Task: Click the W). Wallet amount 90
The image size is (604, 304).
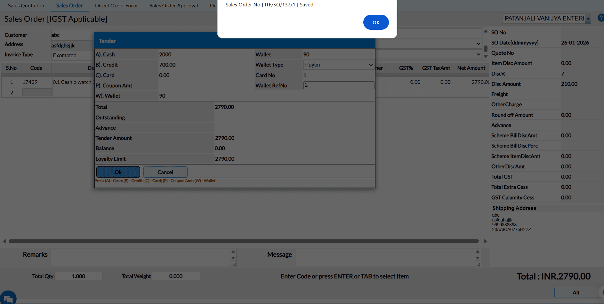Action: [162, 96]
